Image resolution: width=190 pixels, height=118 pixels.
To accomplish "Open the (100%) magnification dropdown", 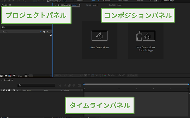I will coord(60,75).
